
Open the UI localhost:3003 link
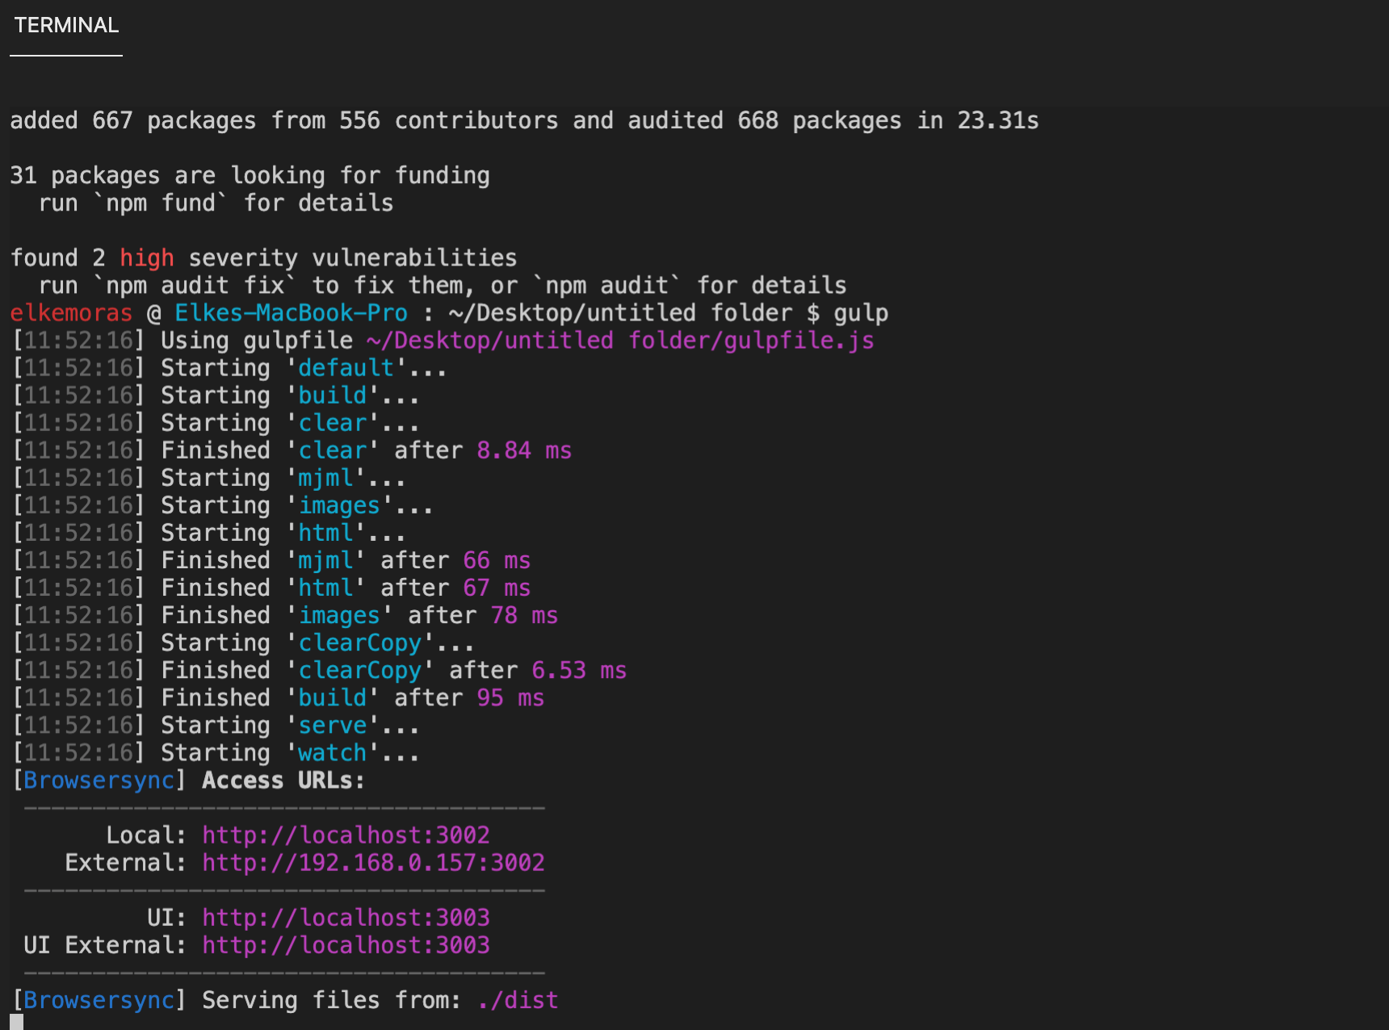coord(346,918)
